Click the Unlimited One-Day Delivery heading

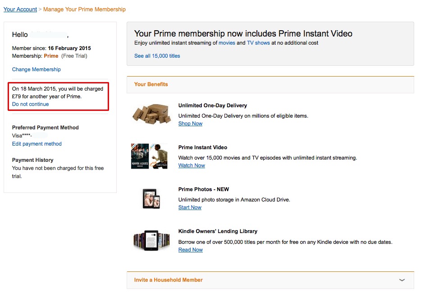213,105
